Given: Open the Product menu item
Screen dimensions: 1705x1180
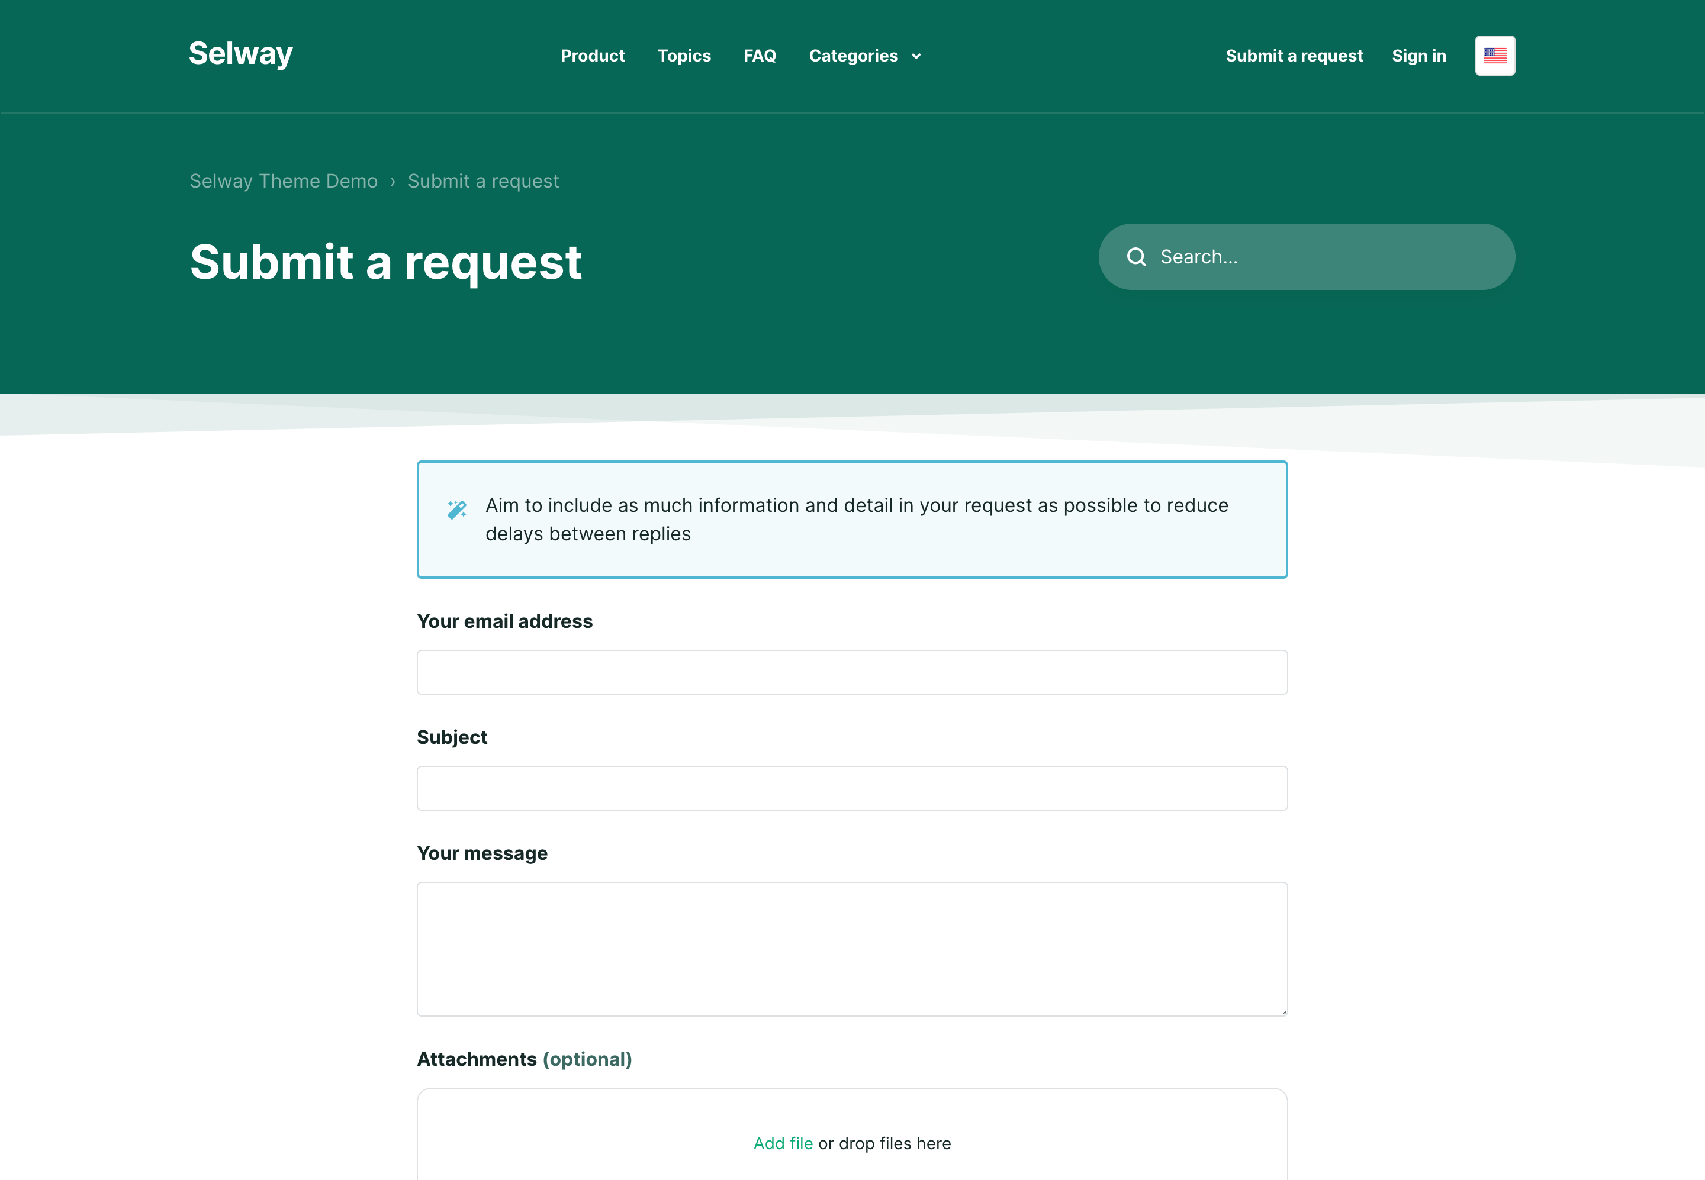Looking at the screenshot, I should pyautogui.click(x=593, y=56).
